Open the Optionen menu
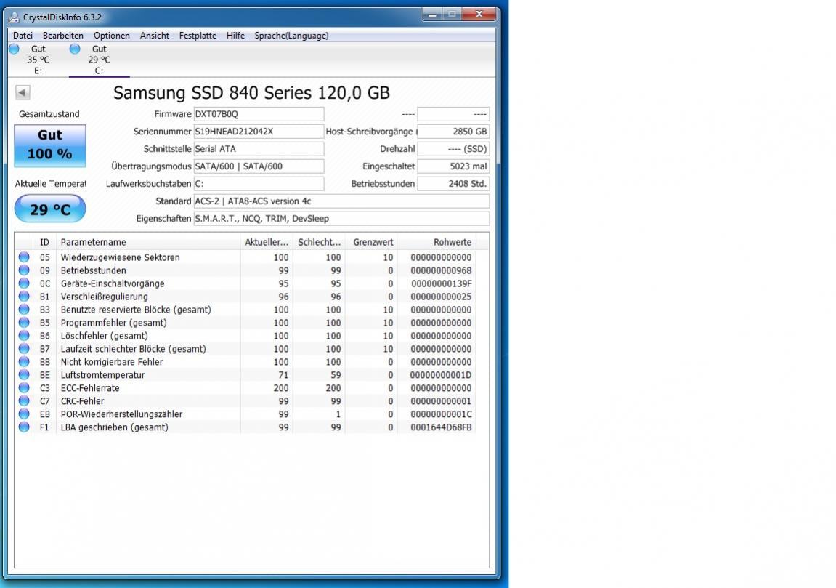This screenshot has width=836, height=588. 111,36
